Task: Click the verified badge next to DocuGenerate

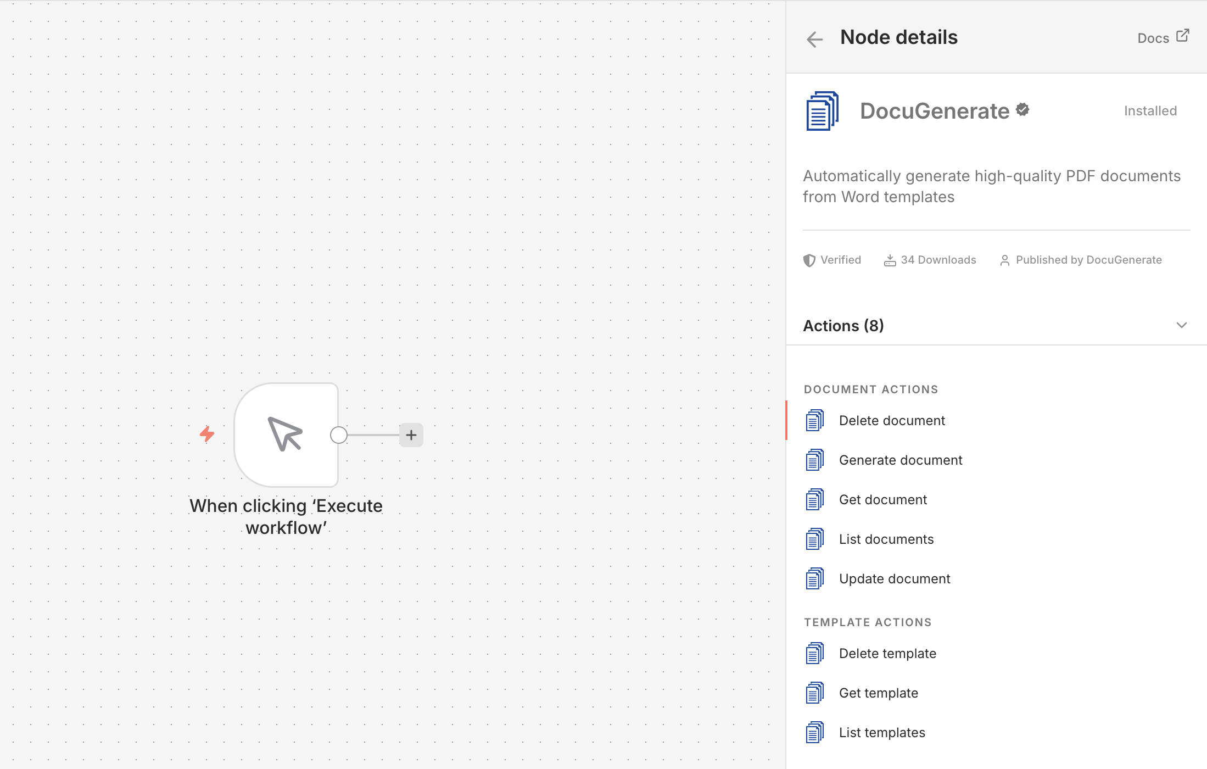Action: tap(1022, 109)
